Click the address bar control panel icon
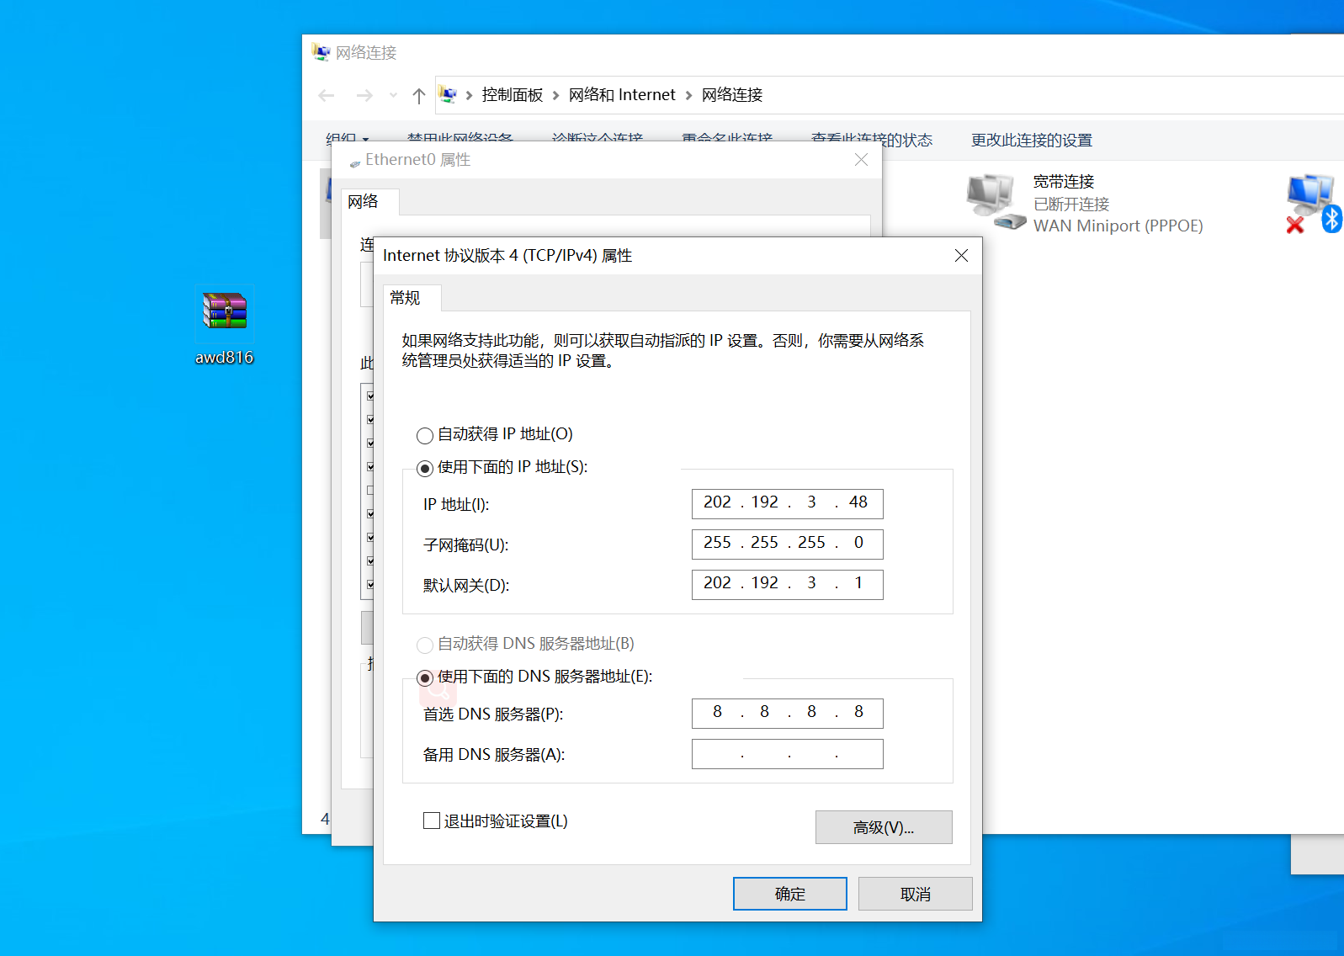Viewport: 1344px width, 956px height. pos(449,95)
